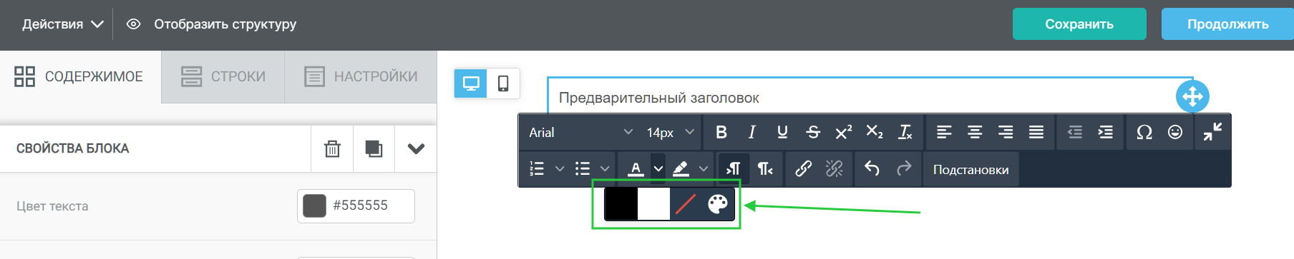Click into the Предварительный заголовок text
1294x259 pixels.
pyautogui.click(x=658, y=98)
